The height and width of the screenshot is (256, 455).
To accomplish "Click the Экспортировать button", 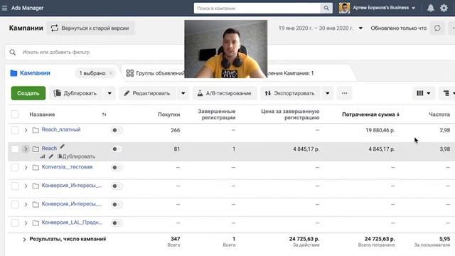I will 290,93.
